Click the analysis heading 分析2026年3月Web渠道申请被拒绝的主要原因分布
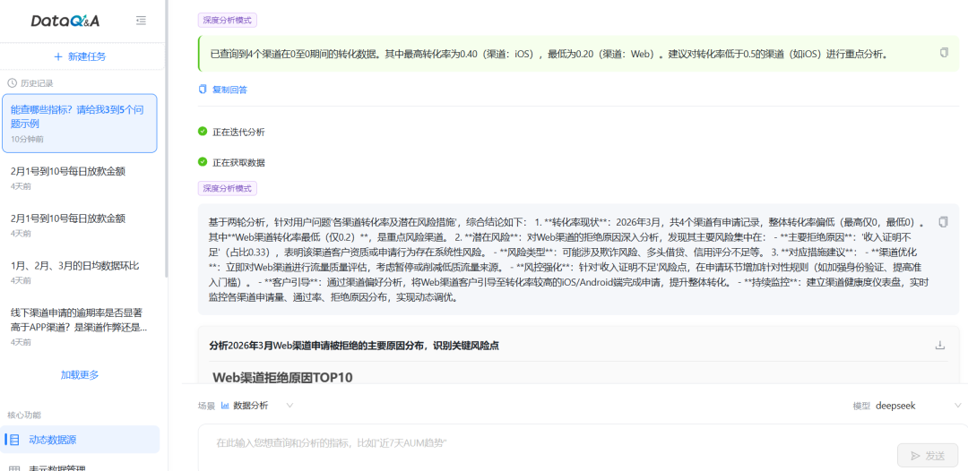The image size is (968, 471). 354,346
